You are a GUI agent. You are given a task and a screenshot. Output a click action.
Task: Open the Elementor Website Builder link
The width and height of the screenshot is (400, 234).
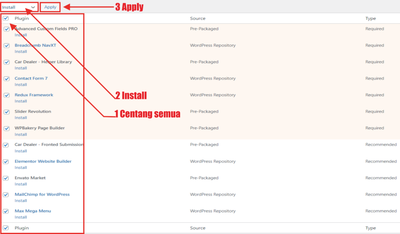click(x=43, y=161)
